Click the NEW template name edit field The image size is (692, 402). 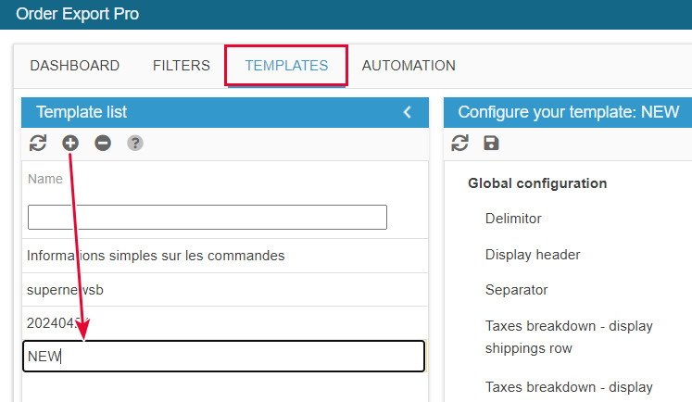[x=223, y=357]
